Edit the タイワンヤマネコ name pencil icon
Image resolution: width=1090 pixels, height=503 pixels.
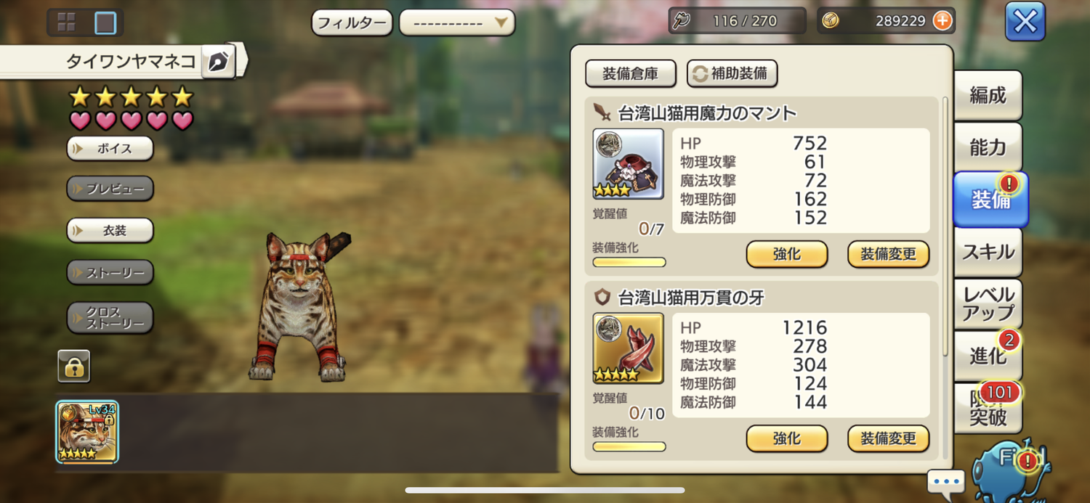217,62
